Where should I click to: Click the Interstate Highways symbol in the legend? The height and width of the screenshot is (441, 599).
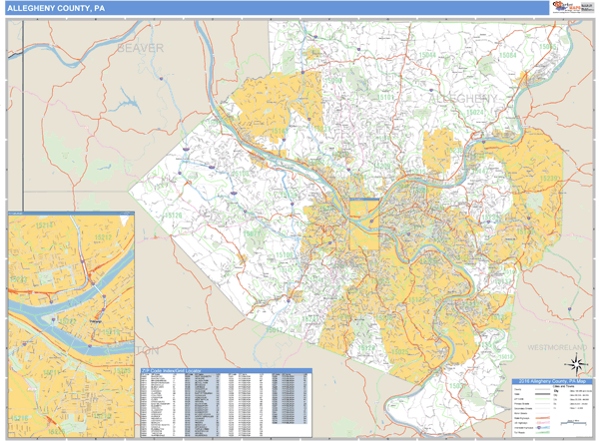(543, 428)
